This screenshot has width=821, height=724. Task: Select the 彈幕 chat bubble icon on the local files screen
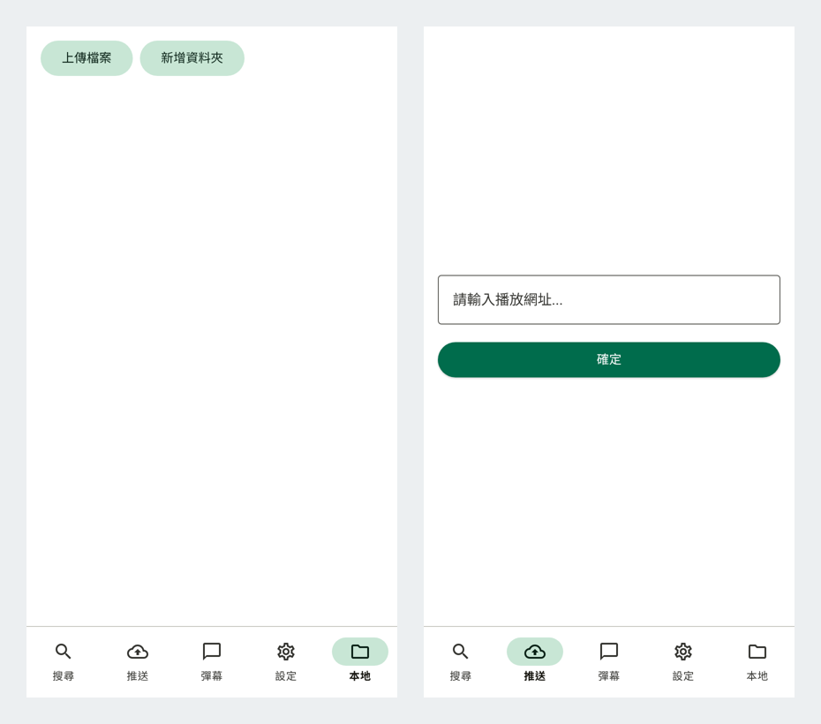pos(212,652)
